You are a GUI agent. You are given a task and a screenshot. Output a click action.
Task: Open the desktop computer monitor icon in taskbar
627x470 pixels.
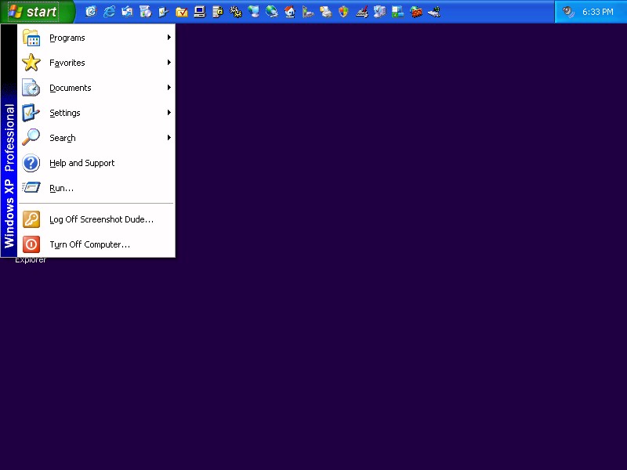[200, 12]
